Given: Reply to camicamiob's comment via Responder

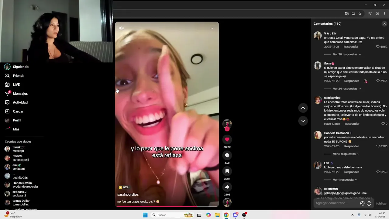Looking at the screenshot, I should [x=352, y=124].
